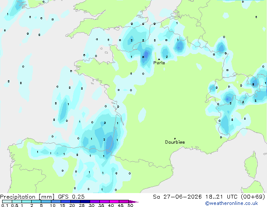Click the 30 legend scale number
267x207 pixels.
point(91,205)
